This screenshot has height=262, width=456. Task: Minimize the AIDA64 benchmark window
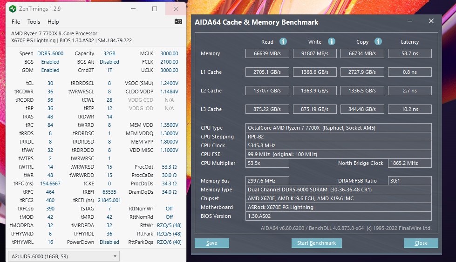410,21
